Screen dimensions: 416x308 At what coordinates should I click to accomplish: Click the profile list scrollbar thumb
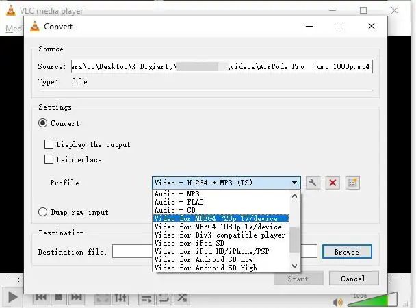click(294, 240)
